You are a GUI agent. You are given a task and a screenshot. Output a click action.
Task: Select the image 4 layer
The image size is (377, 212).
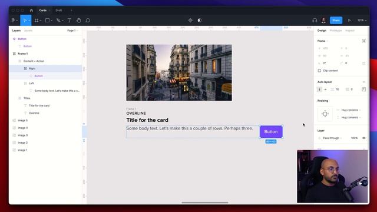pos(45,128)
